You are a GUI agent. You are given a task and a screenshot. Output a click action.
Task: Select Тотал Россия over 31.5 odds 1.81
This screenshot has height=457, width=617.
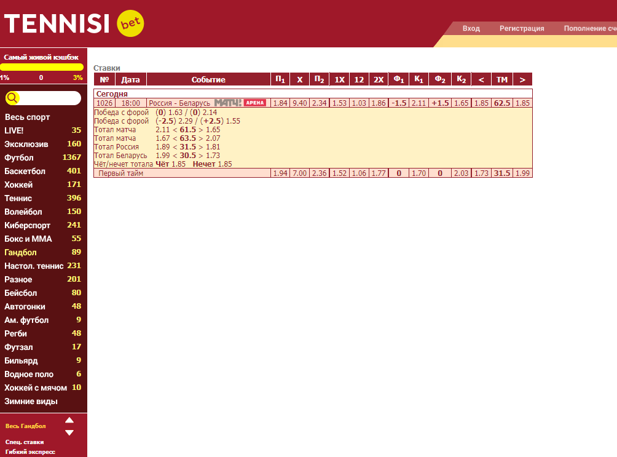(x=213, y=147)
